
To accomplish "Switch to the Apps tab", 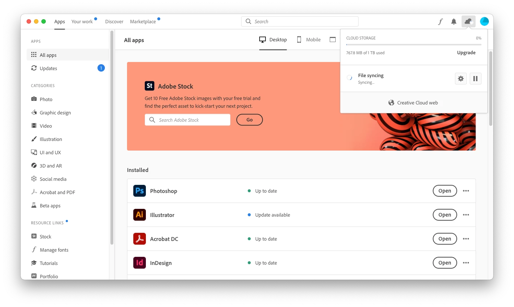I will 59,21.
